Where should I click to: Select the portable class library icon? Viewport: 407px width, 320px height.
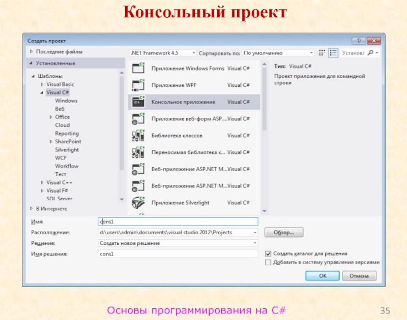point(138,152)
